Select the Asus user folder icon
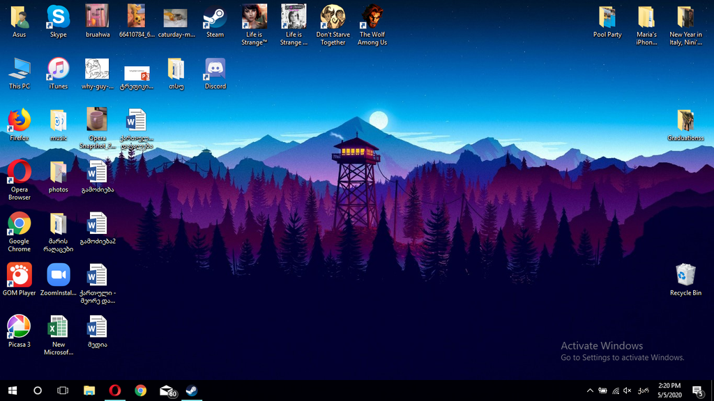 pos(19,22)
